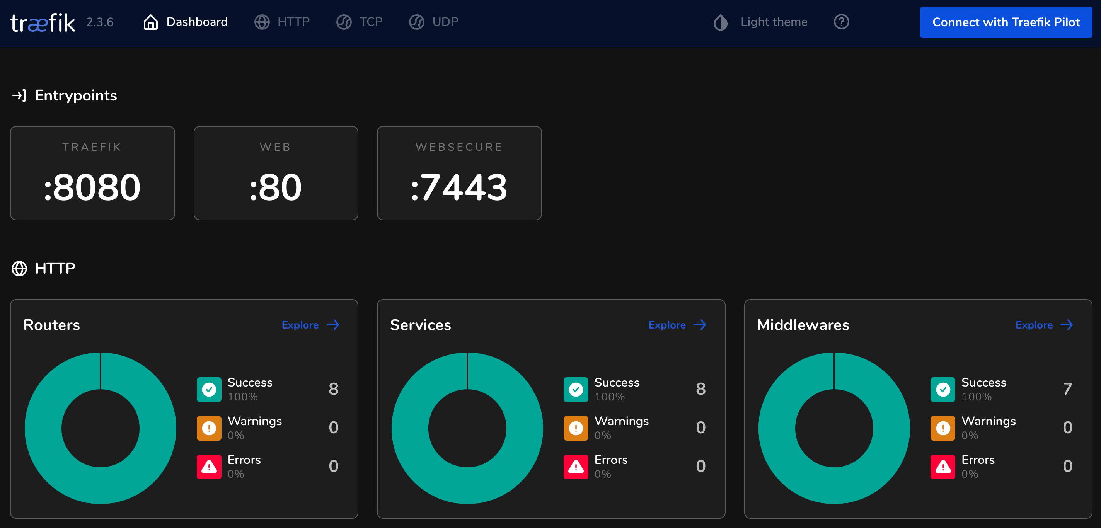Explore the Middlewares section
The height and width of the screenshot is (528, 1101).
(1044, 325)
